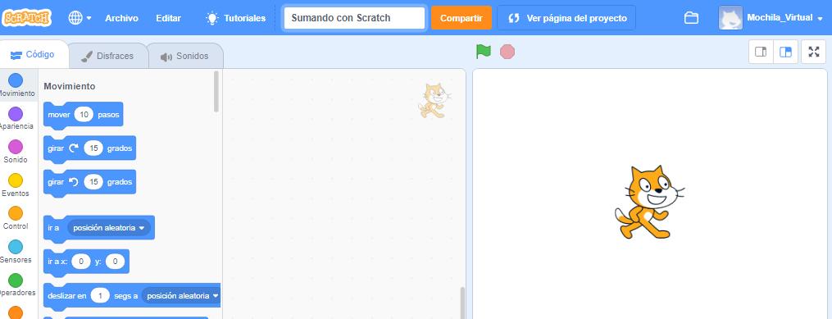Click the red stop button
The width and height of the screenshot is (832, 319).
(507, 52)
